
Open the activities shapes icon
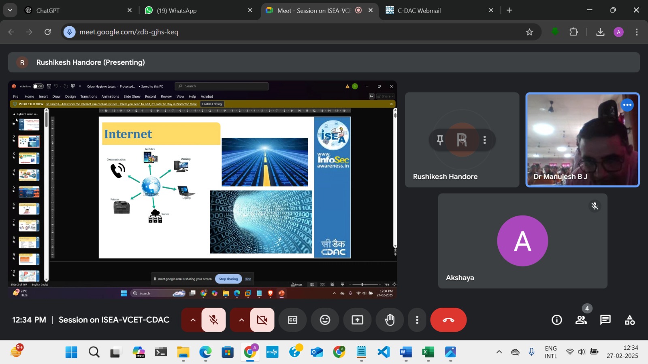pyautogui.click(x=630, y=320)
